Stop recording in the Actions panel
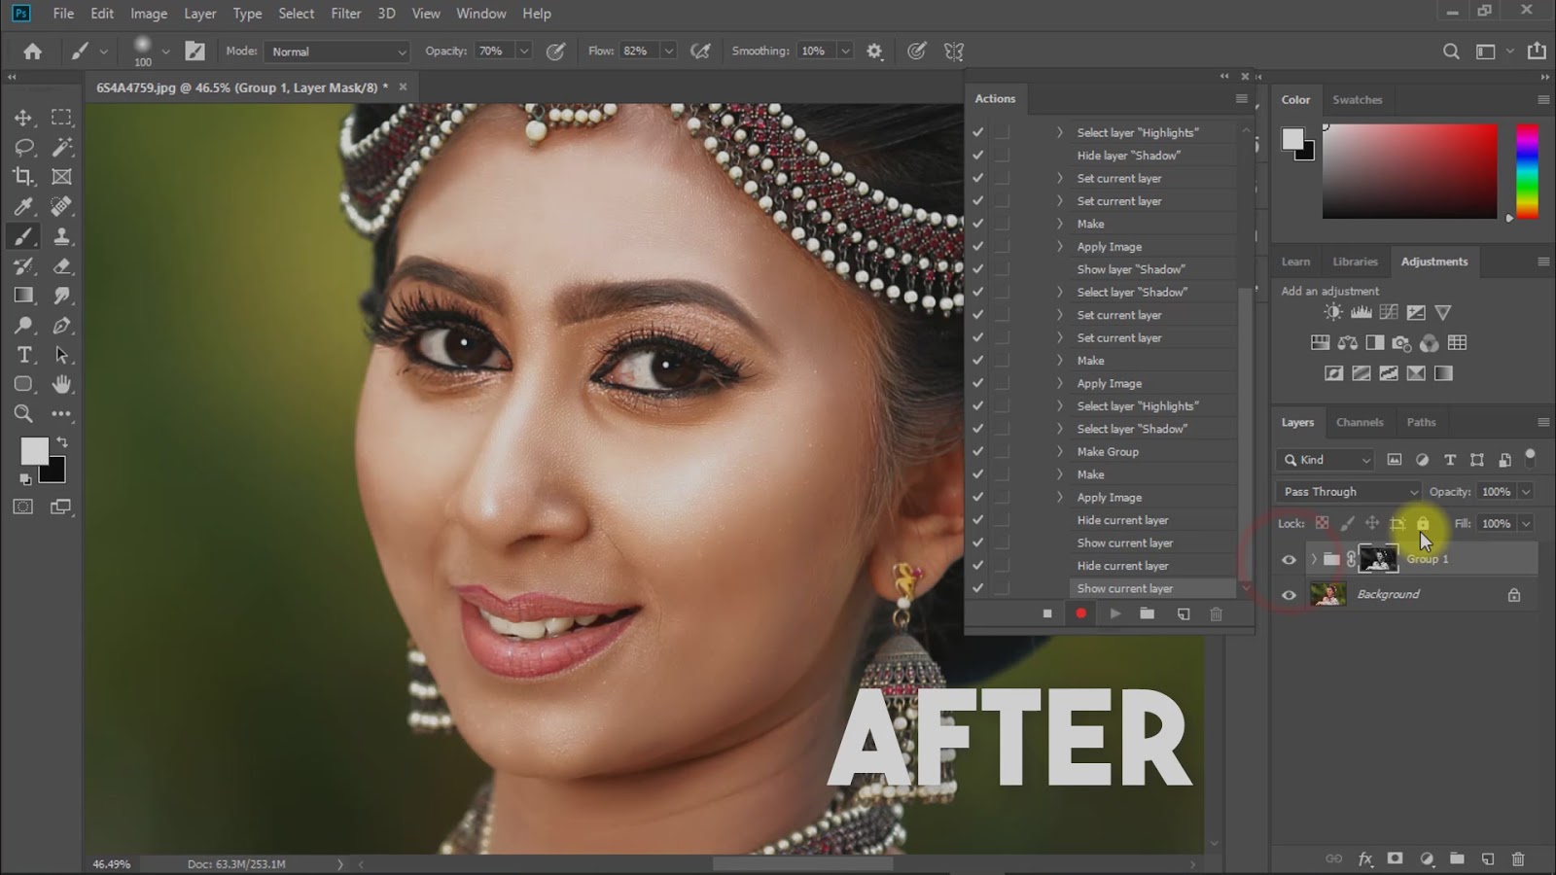Screen dimensions: 1556x875 [x=1047, y=614]
